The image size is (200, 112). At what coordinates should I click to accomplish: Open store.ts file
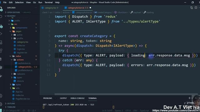[20, 81]
